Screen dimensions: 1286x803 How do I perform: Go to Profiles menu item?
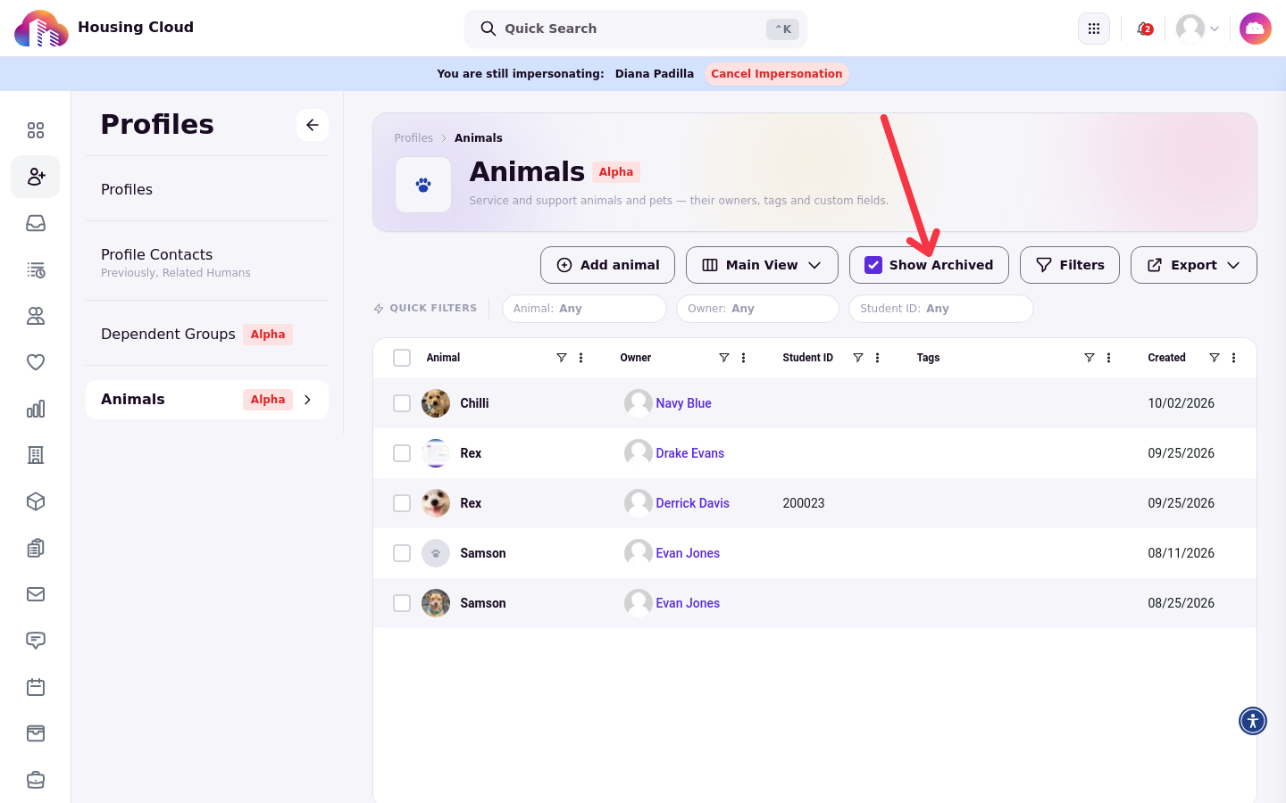(x=207, y=189)
